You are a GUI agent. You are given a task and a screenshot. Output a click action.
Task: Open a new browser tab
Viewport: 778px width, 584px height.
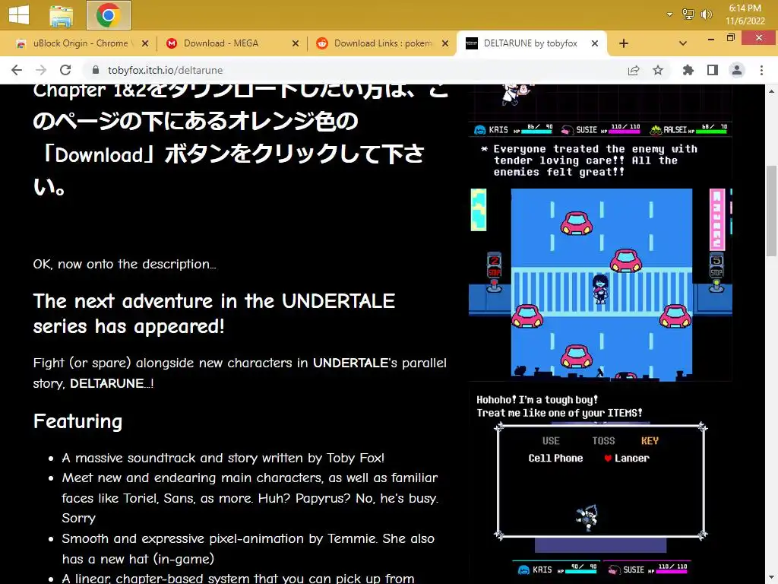[624, 43]
